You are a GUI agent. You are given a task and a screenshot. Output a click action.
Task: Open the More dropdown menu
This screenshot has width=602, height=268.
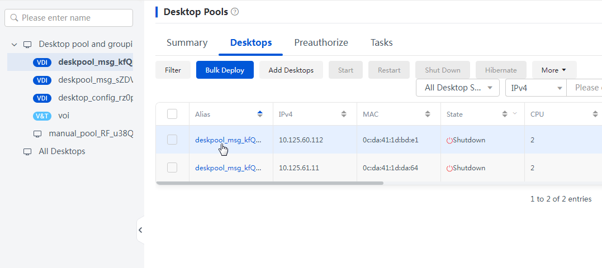click(x=554, y=70)
